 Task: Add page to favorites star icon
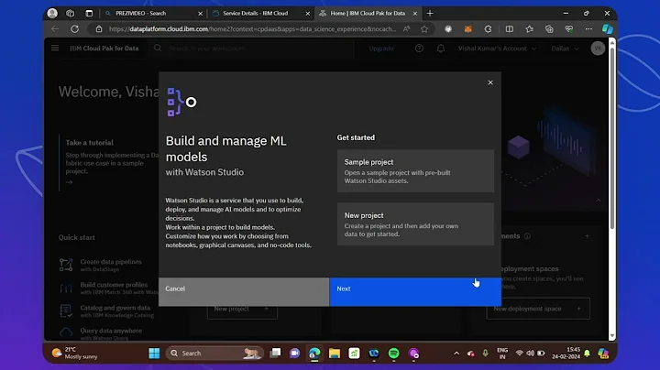pos(424,29)
